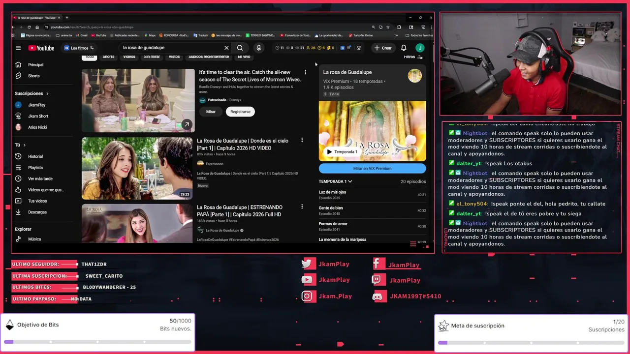Open the green J account avatar
This screenshot has width=630, height=354.
(420, 48)
